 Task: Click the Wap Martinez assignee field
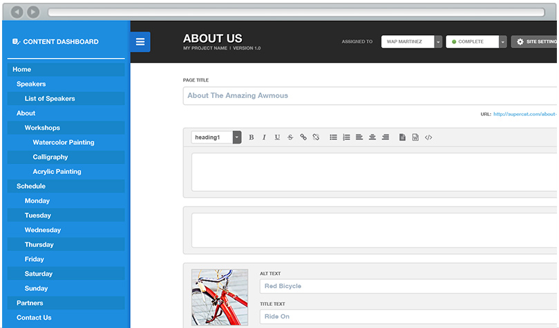(x=408, y=41)
